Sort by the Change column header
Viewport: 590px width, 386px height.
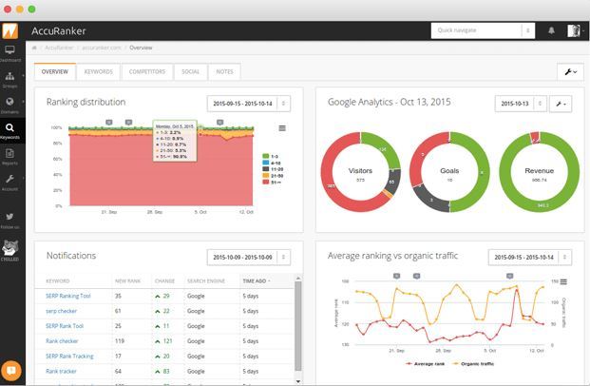point(164,280)
